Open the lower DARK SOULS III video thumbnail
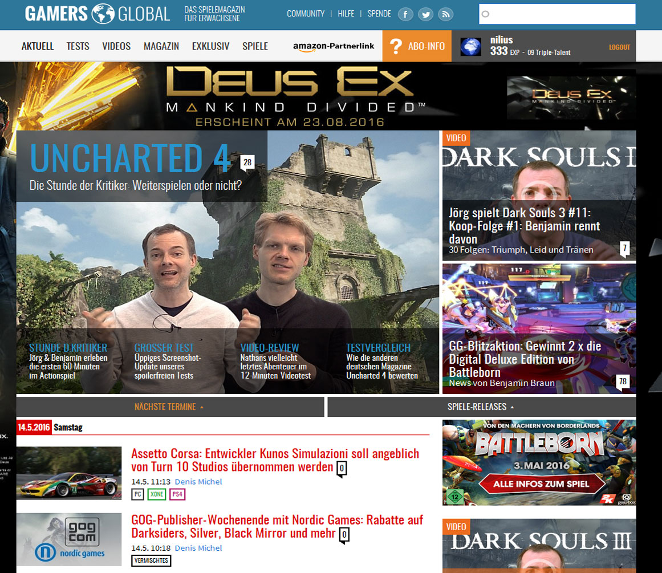 (x=539, y=546)
